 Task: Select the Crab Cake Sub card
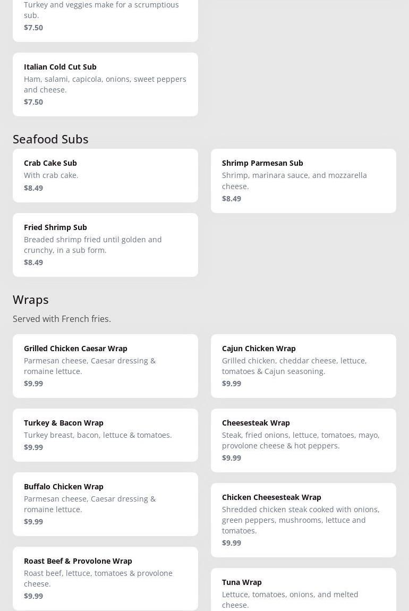tap(105, 175)
